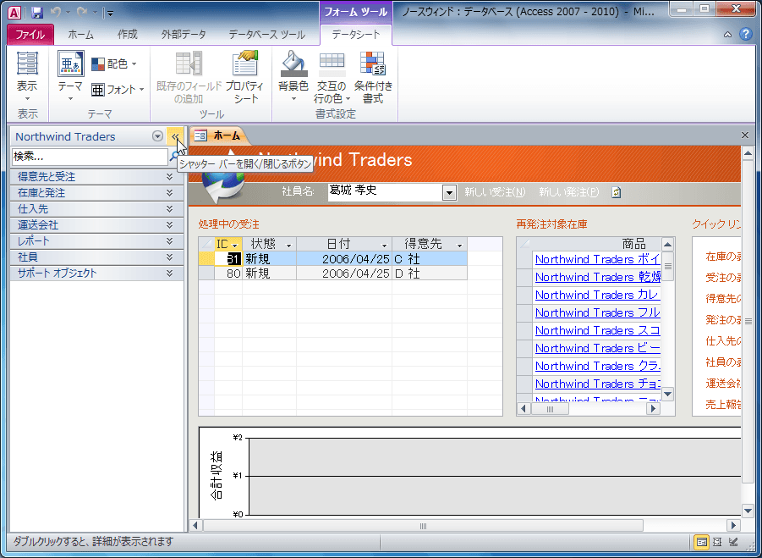Open Northwind Traders スコ product link

click(x=597, y=330)
